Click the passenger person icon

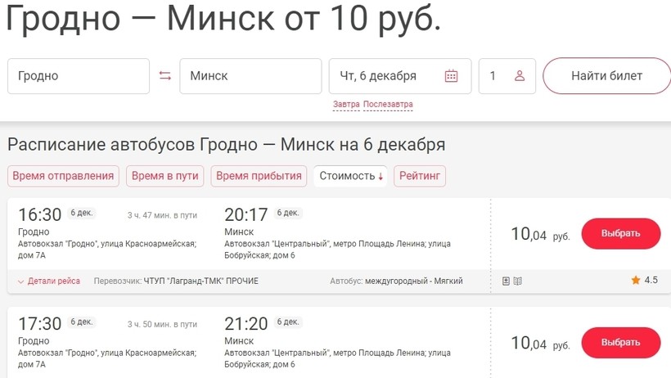click(520, 76)
